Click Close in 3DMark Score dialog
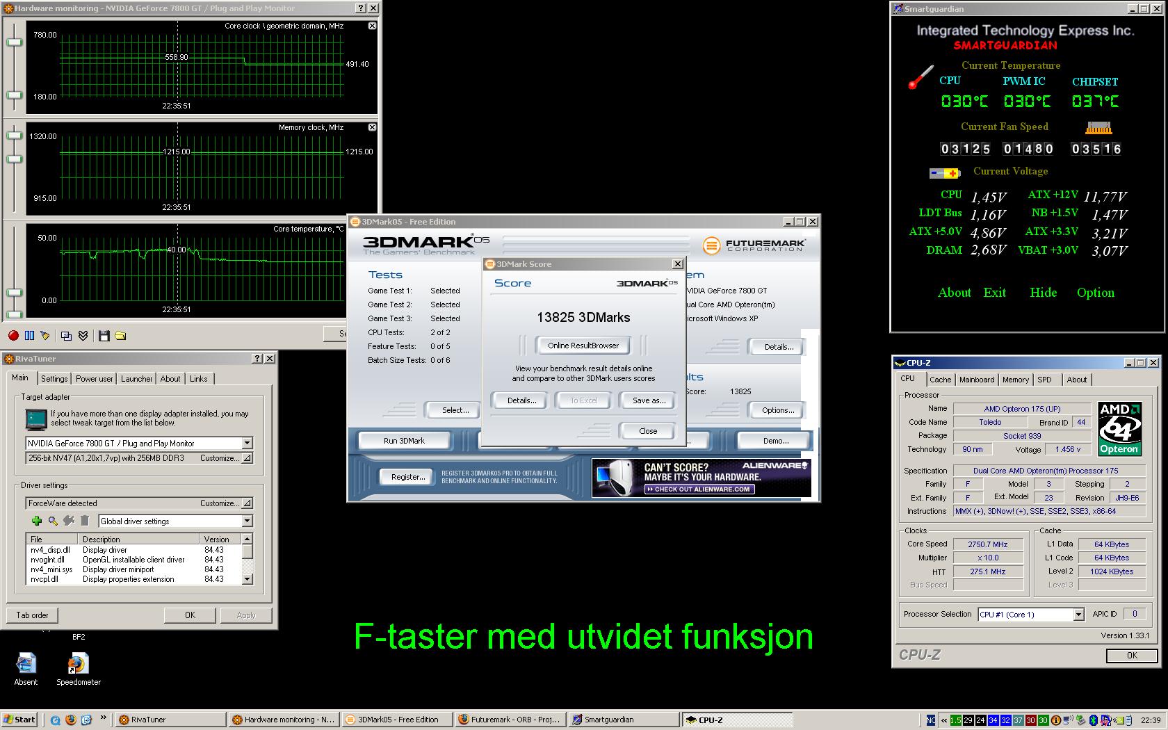The height and width of the screenshot is (730, 1168). coord(648,431)
